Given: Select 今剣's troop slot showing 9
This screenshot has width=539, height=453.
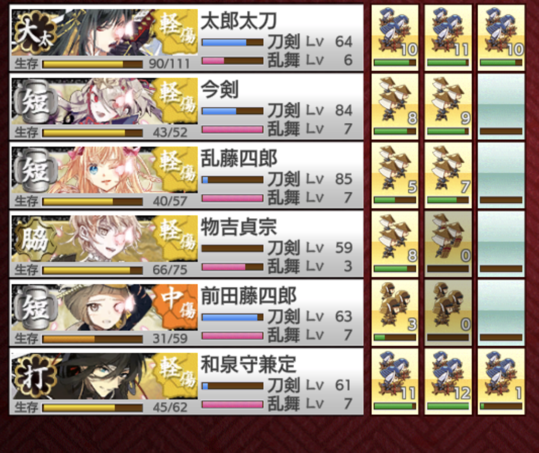Looking at the screenshot, I should (448, 107).
